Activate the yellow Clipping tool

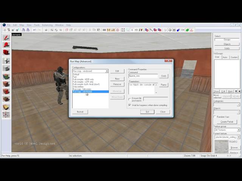(x=6, y=107)
